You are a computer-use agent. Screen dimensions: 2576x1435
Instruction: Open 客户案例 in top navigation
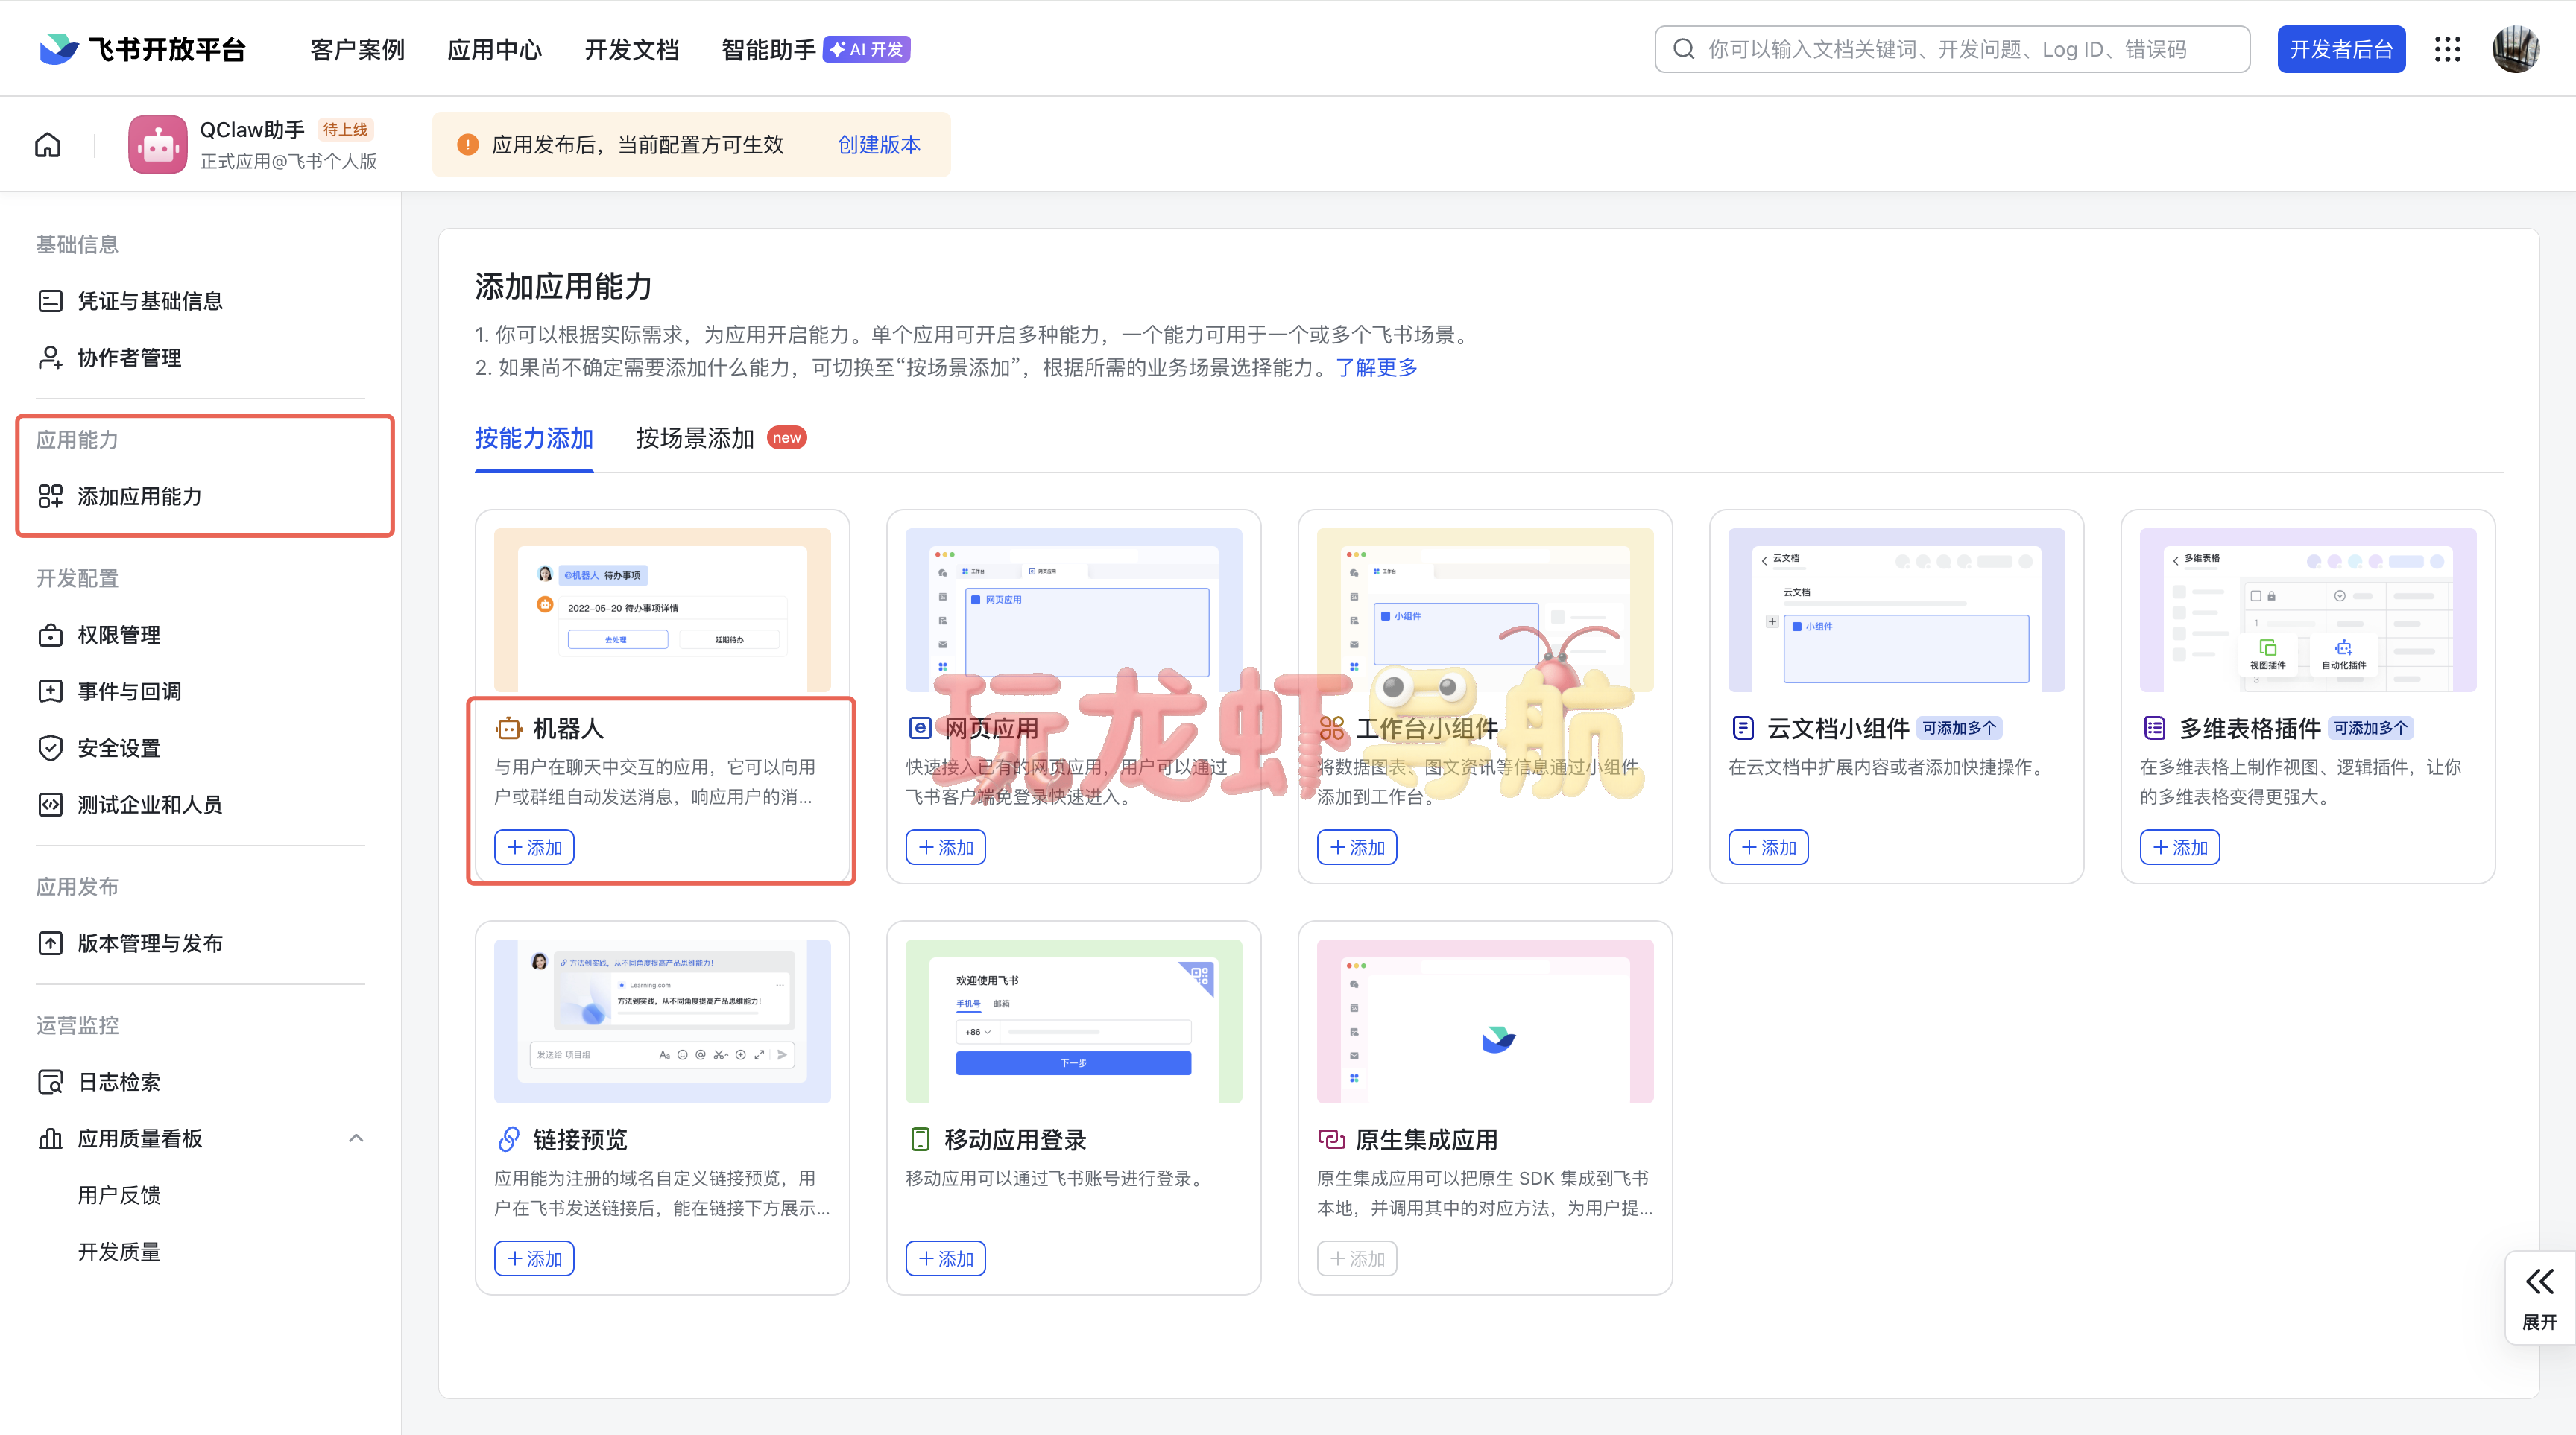pyautogui.click(x=357, y=49)
